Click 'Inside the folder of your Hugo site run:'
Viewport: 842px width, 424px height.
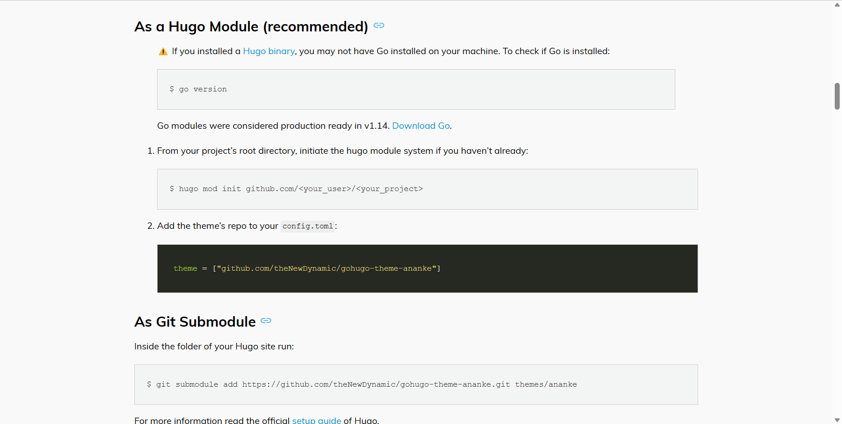click(x=214, y=346)
